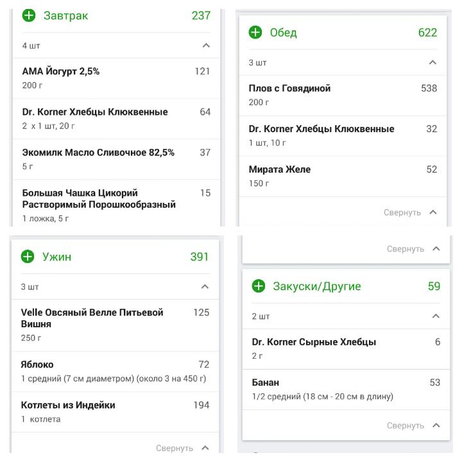Add an item to Ужин via plus icon
This screenshot has width=462, height=462.
click(28, 256)
